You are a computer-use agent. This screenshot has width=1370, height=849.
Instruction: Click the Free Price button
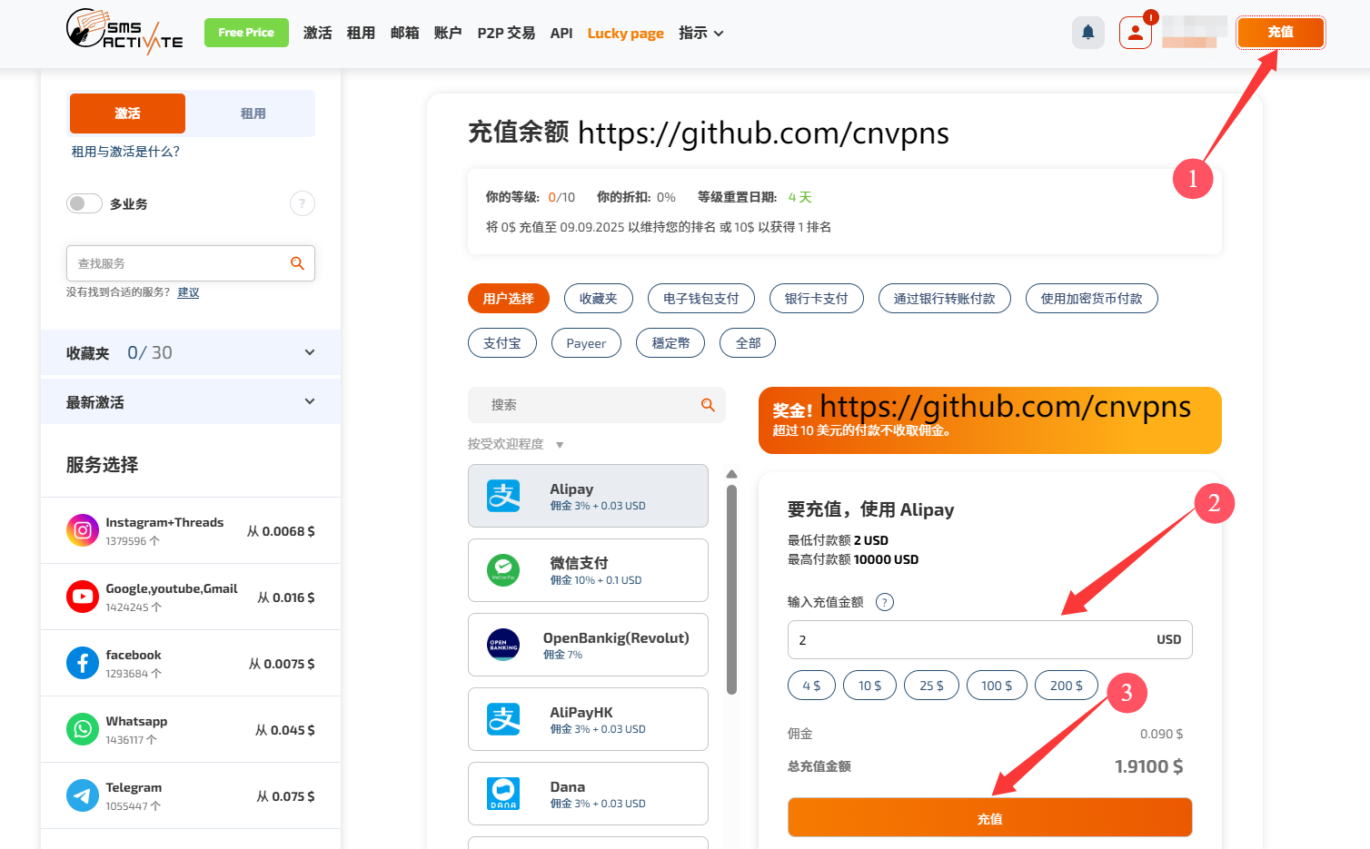[x=246, y=32]
